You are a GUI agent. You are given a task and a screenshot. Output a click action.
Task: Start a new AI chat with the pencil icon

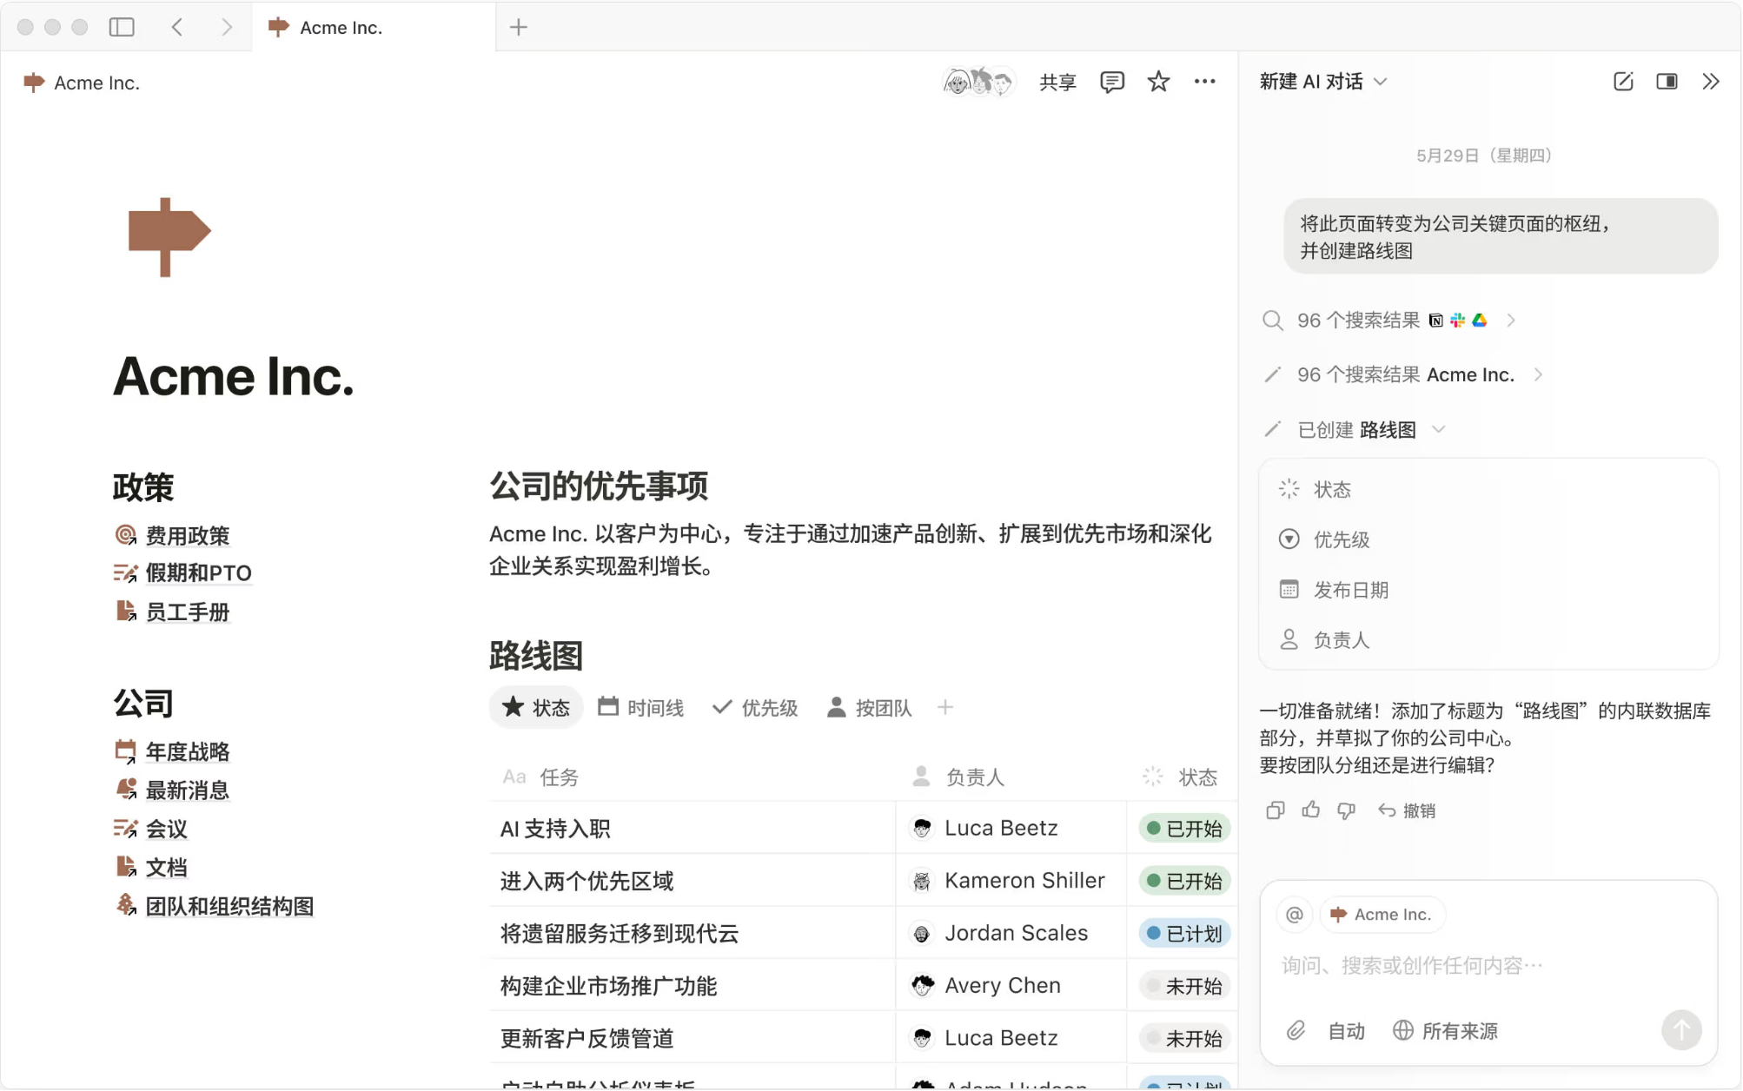[x=1623, y=81]
